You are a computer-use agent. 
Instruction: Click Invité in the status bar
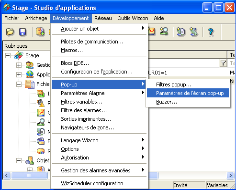coord(180,185)
